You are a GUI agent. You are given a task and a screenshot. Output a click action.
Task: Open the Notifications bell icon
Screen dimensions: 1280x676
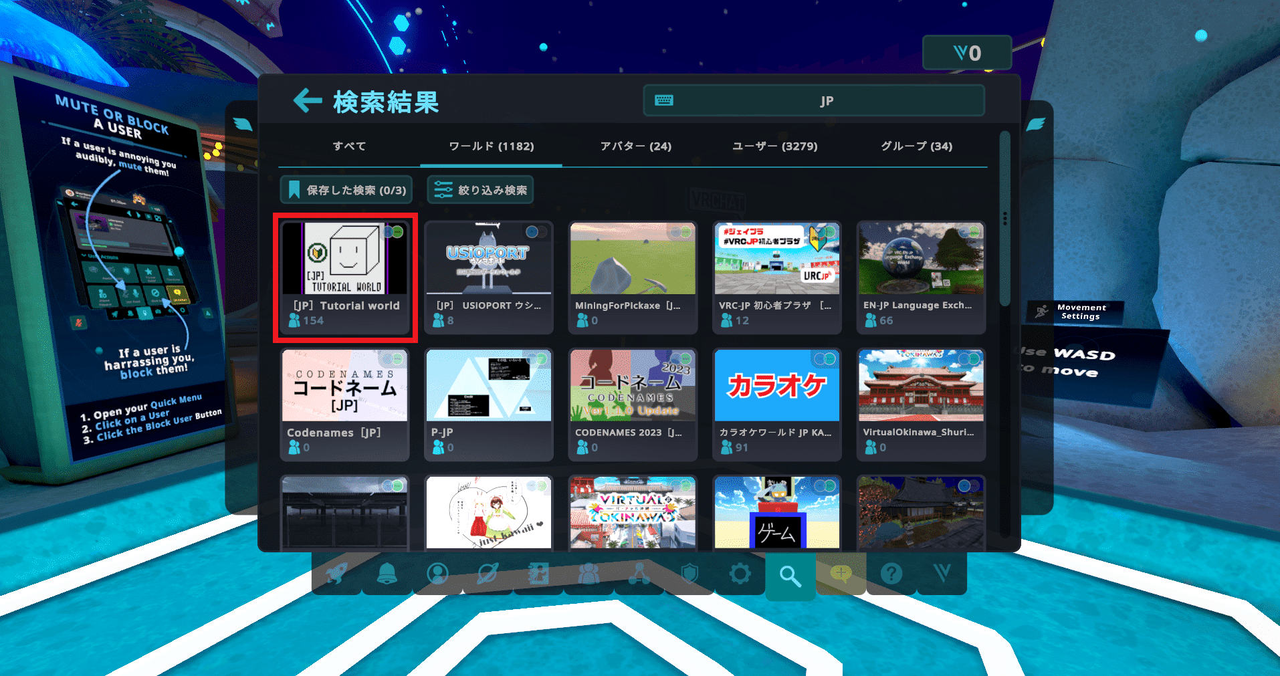pos(387,574)
